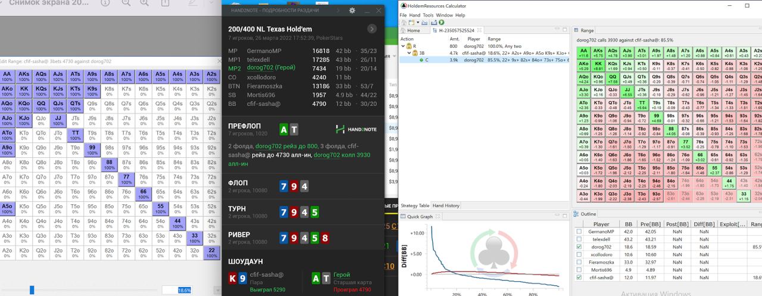
Task: Click the Fieramoszka row in the Hand2Note seat list
Action: tap(302, 86)
